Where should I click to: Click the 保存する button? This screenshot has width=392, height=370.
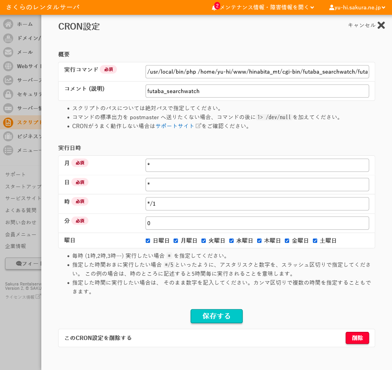coord(216,316)
